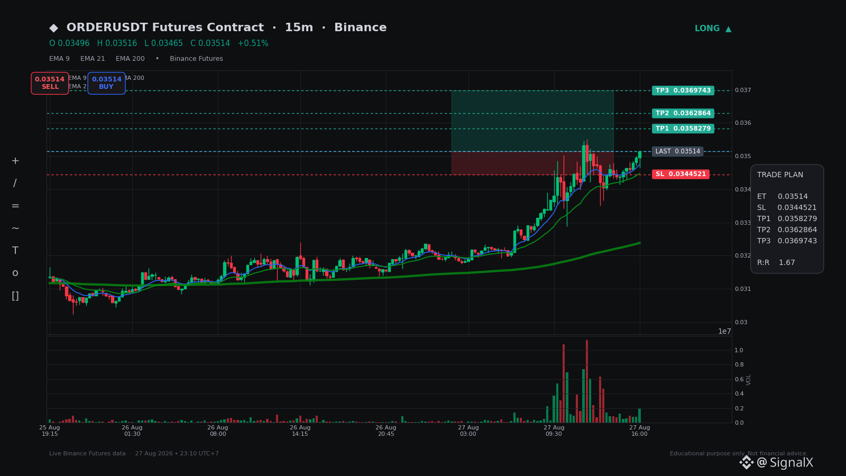Click the 27 Aug 16:00 time axis label
Viewport: 846px width, 476px height.
click(x=640, y=431)
